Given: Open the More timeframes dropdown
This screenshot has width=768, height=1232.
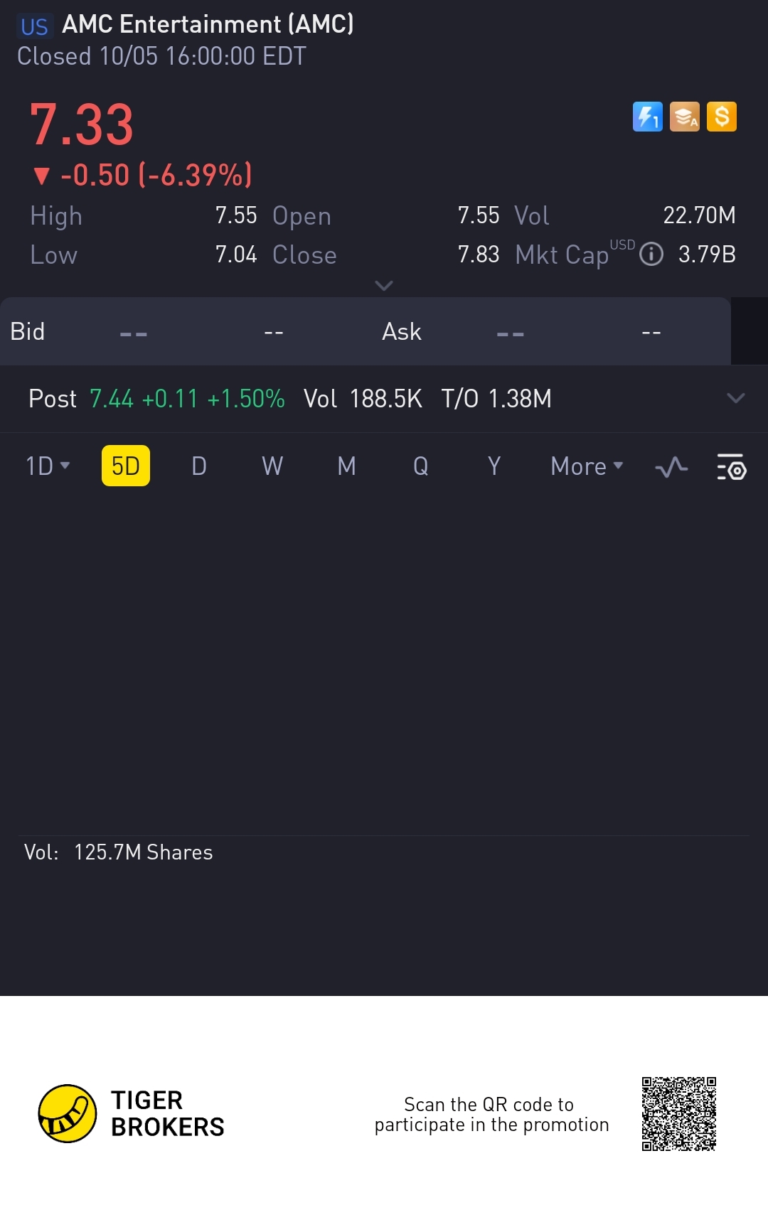Looking at the screenshot, I should [x=587, y=466].
